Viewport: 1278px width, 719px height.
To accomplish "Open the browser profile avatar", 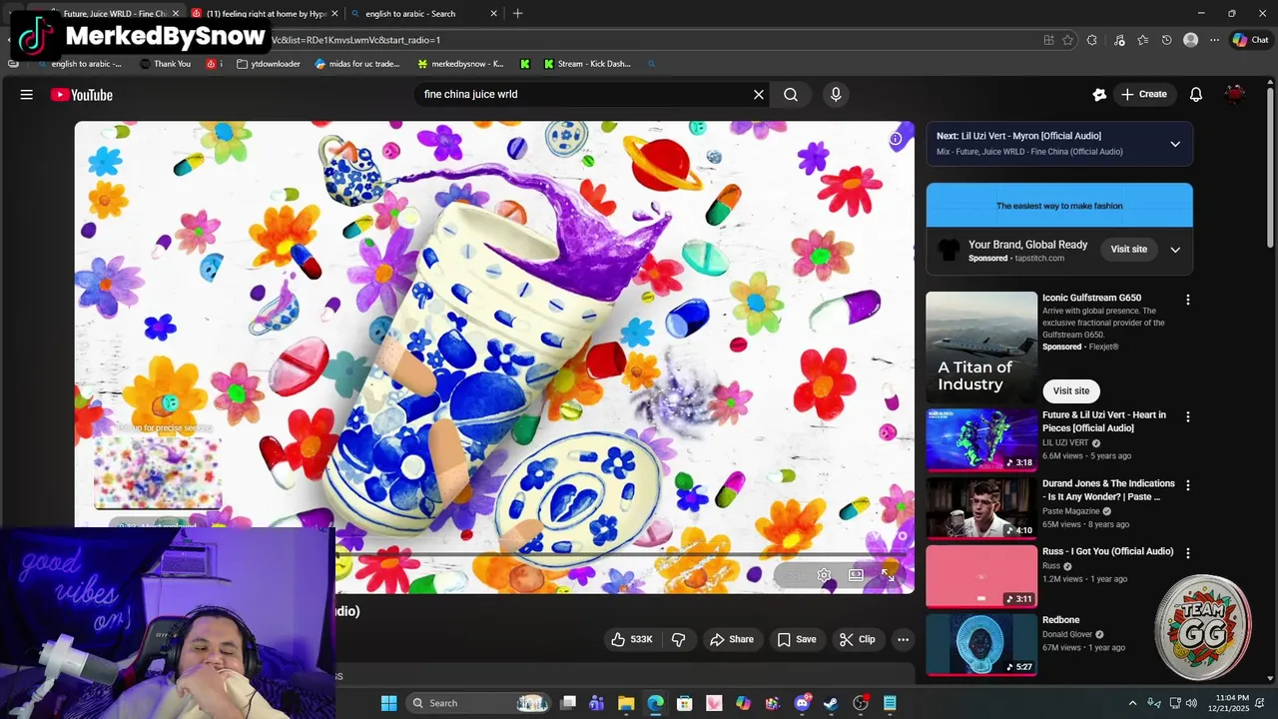I will (1190, 40).
